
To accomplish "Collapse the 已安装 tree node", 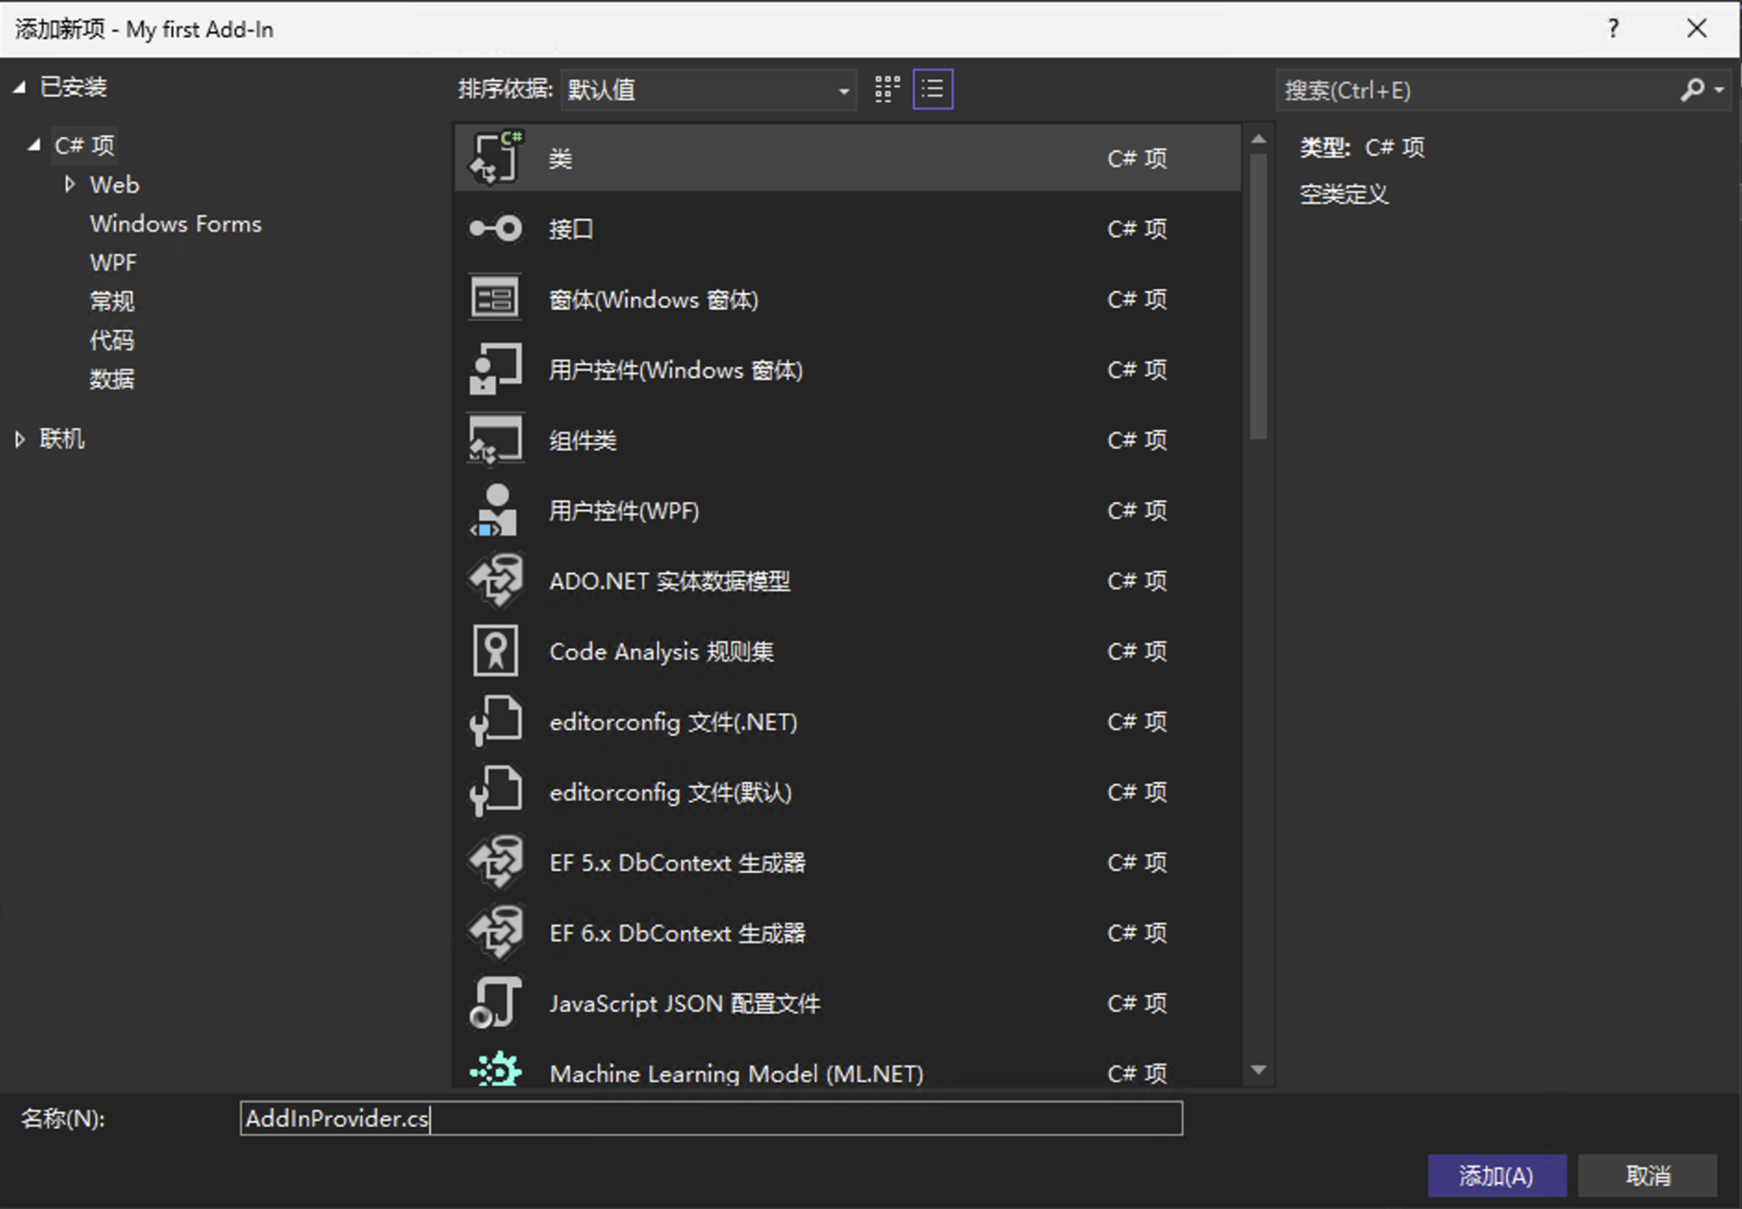I will tap(20, 87).
